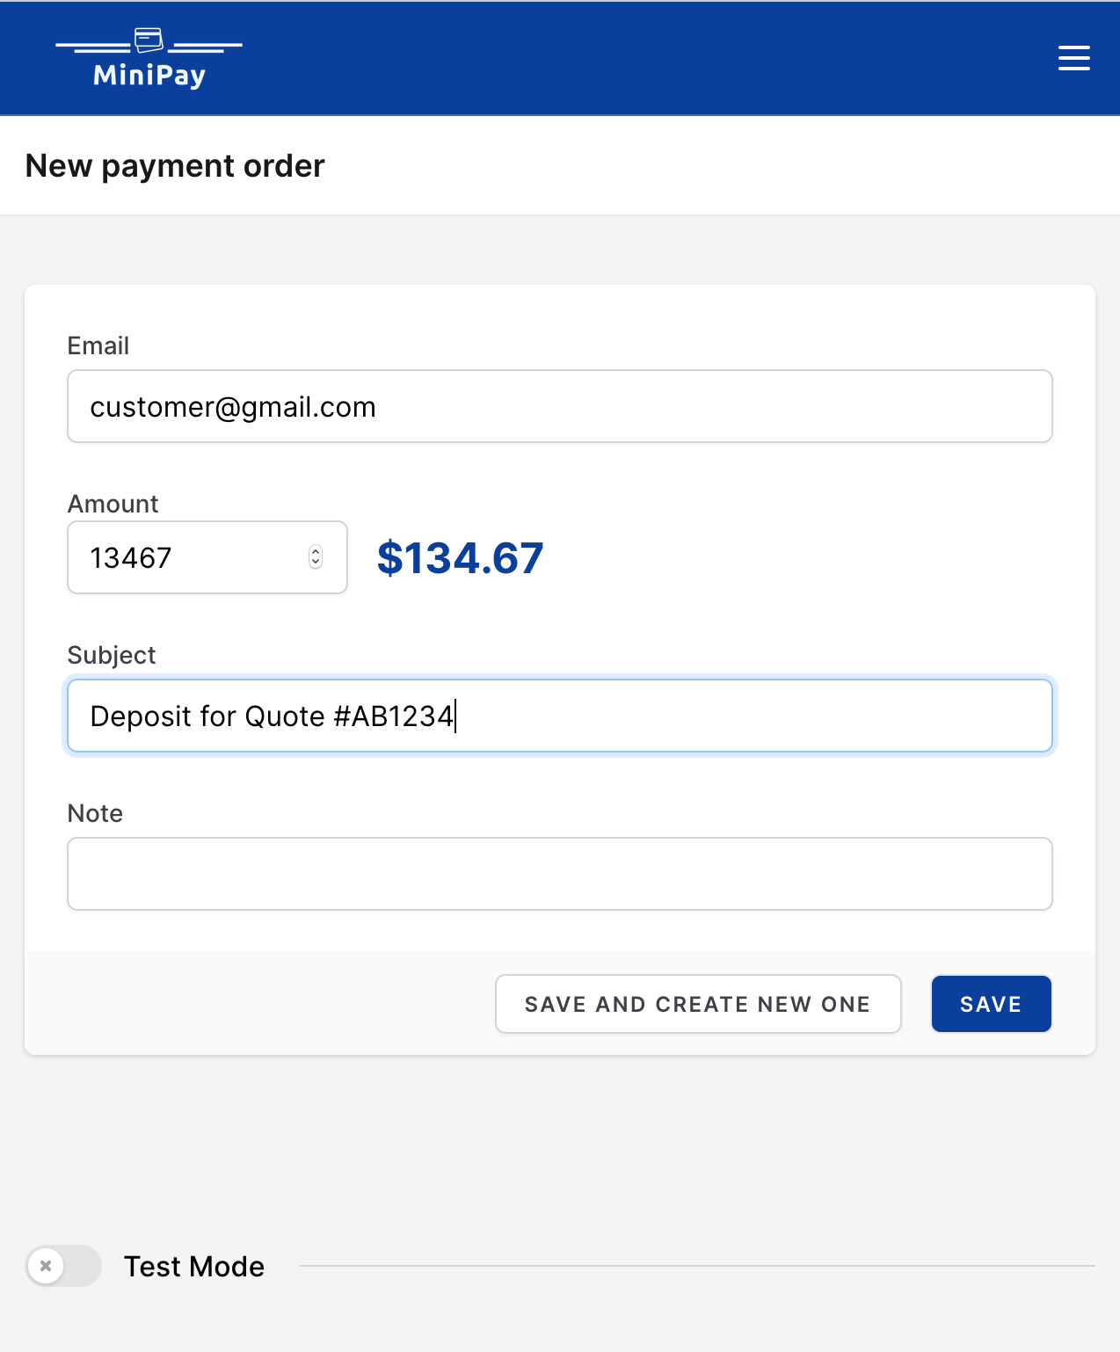Click the credit card icon in the logo
This screenshot has width=1120, height=1352.
pos(149,40)
